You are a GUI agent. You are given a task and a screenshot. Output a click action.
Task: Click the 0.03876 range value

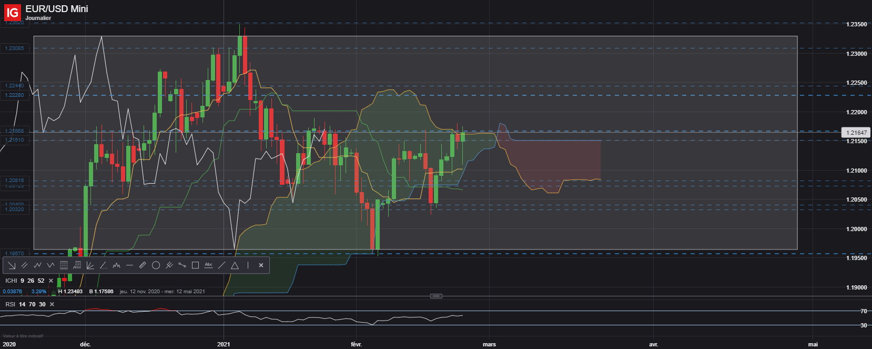12,292
